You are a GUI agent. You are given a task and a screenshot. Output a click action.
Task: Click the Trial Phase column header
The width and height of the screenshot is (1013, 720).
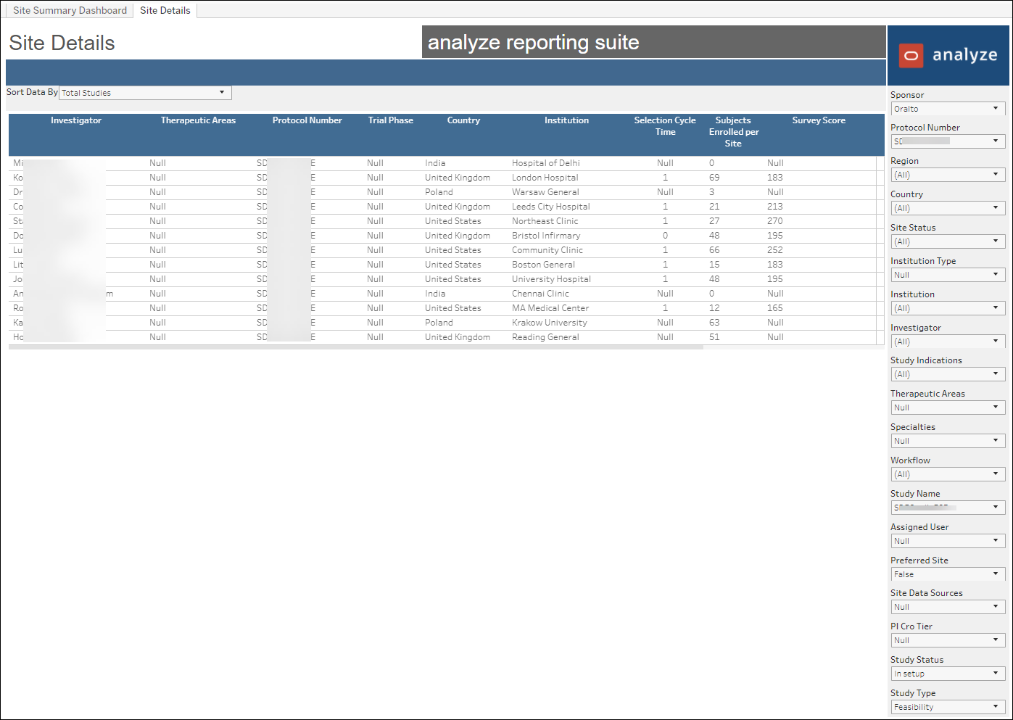[x=390, y=120]
